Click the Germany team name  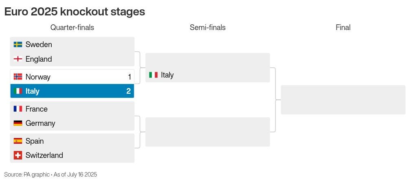click(x=40, y=123)
